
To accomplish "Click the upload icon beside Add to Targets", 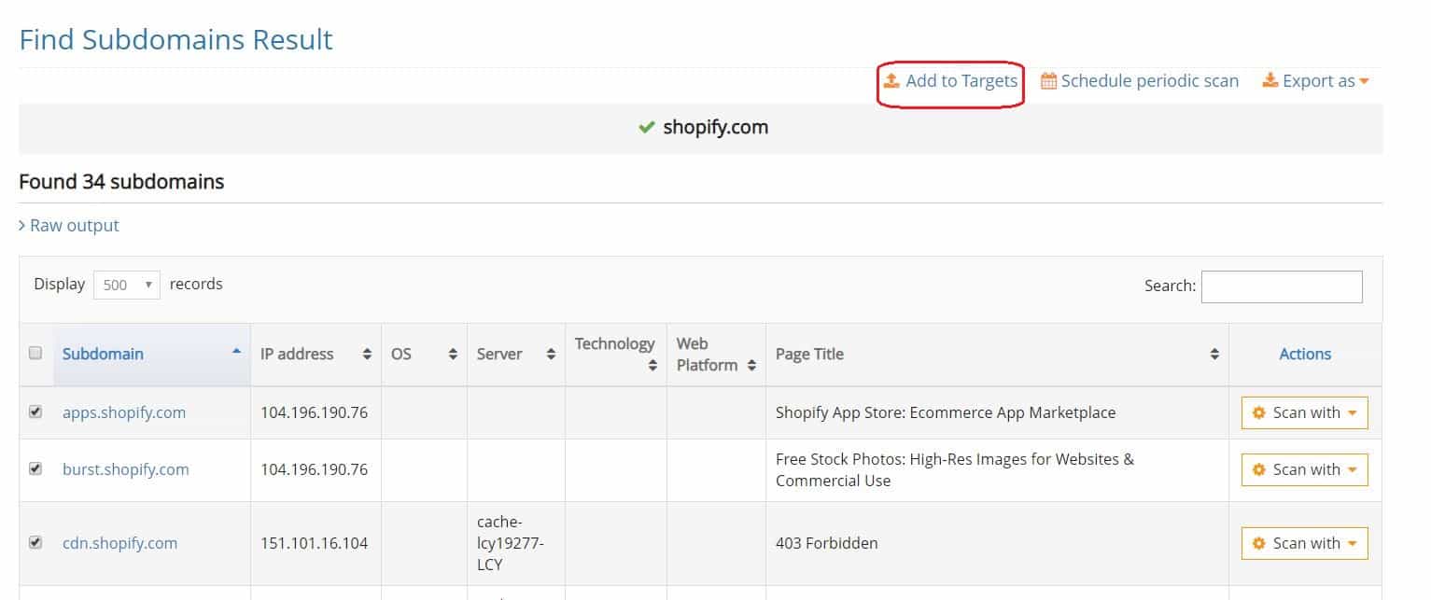I will (892, 81).
